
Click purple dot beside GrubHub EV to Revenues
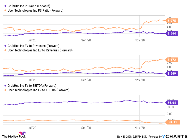pyautogui.click(x=5, y=46)
